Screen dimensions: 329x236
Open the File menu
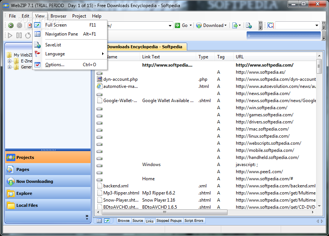click(12, 16)
